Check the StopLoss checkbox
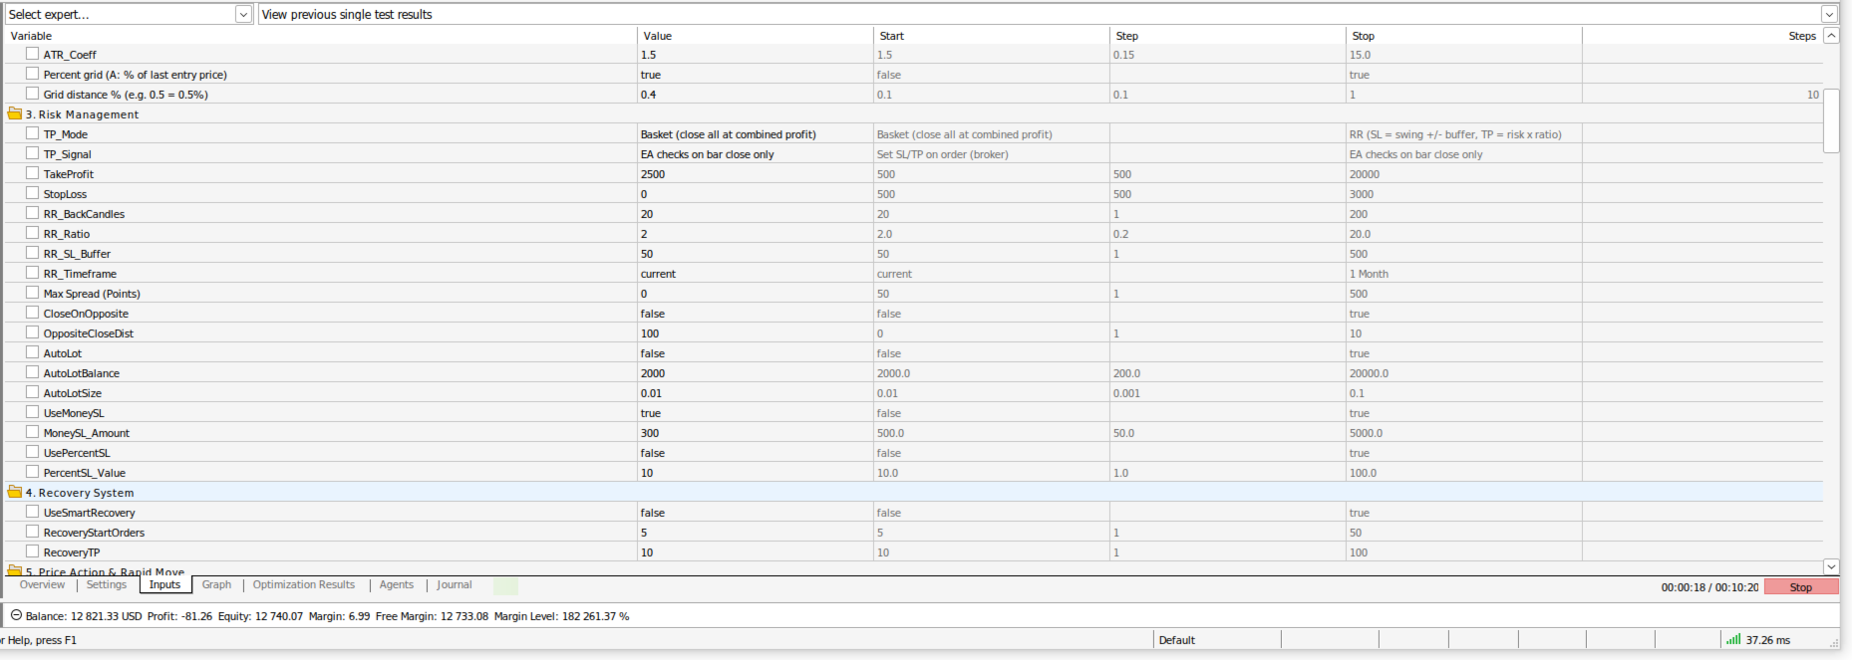The image size is (1852, 660). [33, 193]
